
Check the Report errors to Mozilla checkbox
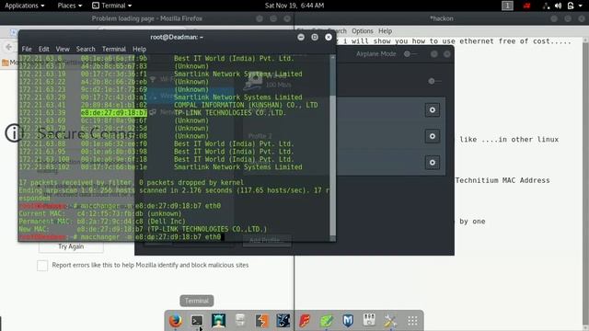(42, 266)
